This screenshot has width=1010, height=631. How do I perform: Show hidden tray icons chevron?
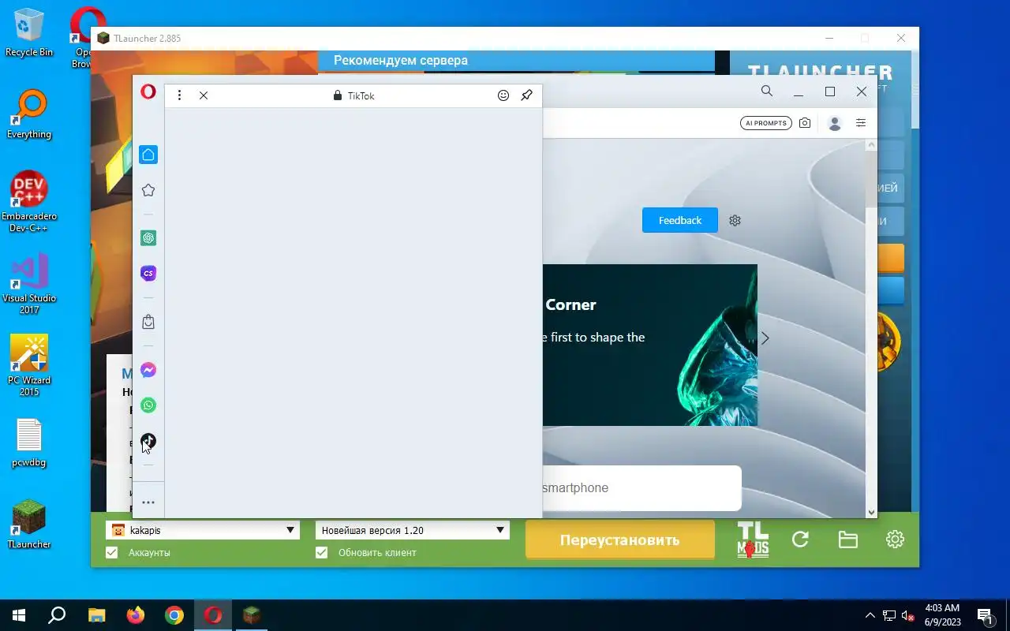[x=870, y=615]
